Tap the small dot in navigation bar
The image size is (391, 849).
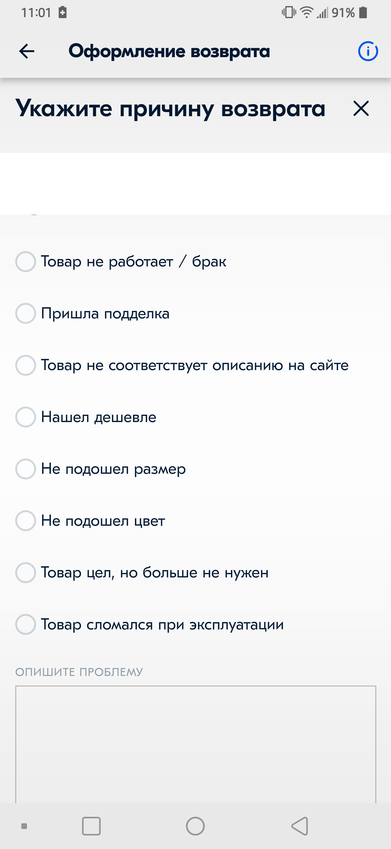click(x=24, y=826)
